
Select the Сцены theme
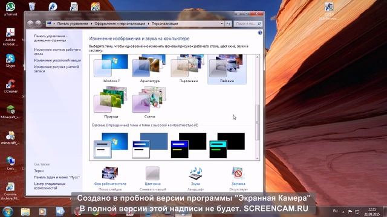150,102
